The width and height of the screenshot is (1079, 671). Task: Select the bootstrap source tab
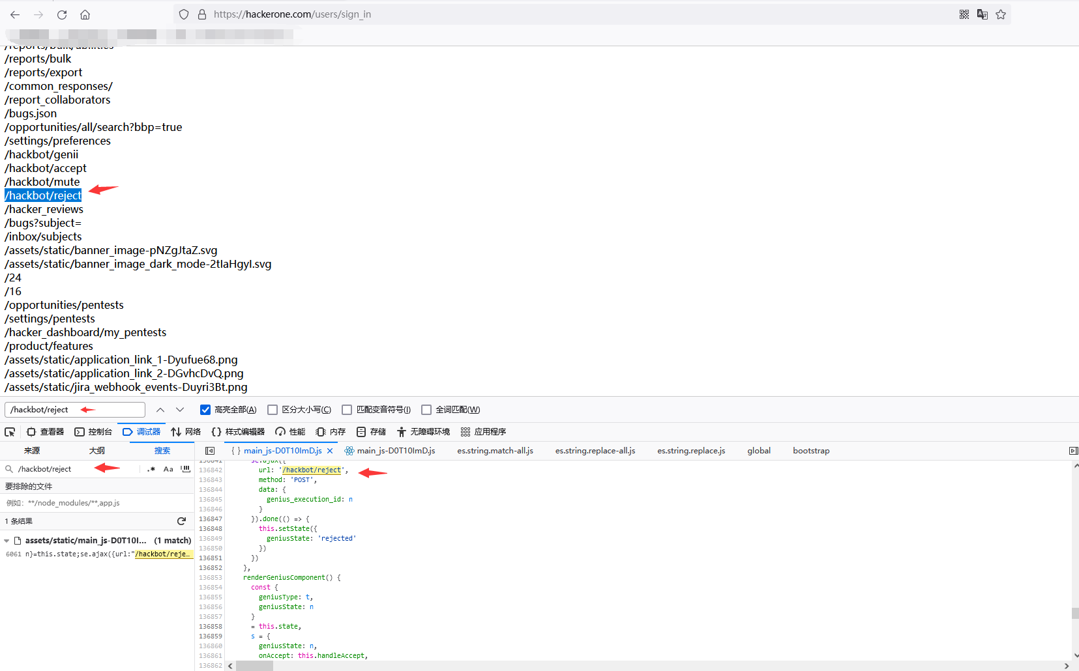(811, 451)
